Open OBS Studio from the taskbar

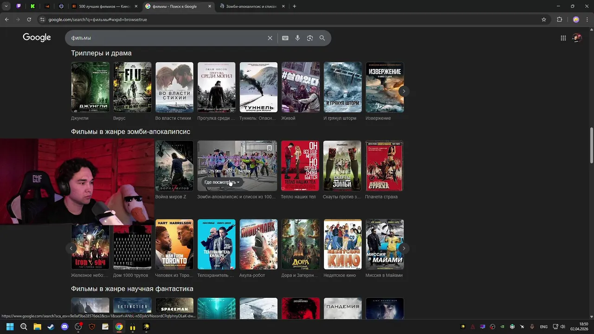pyautogui.click(x=78, y=327)
